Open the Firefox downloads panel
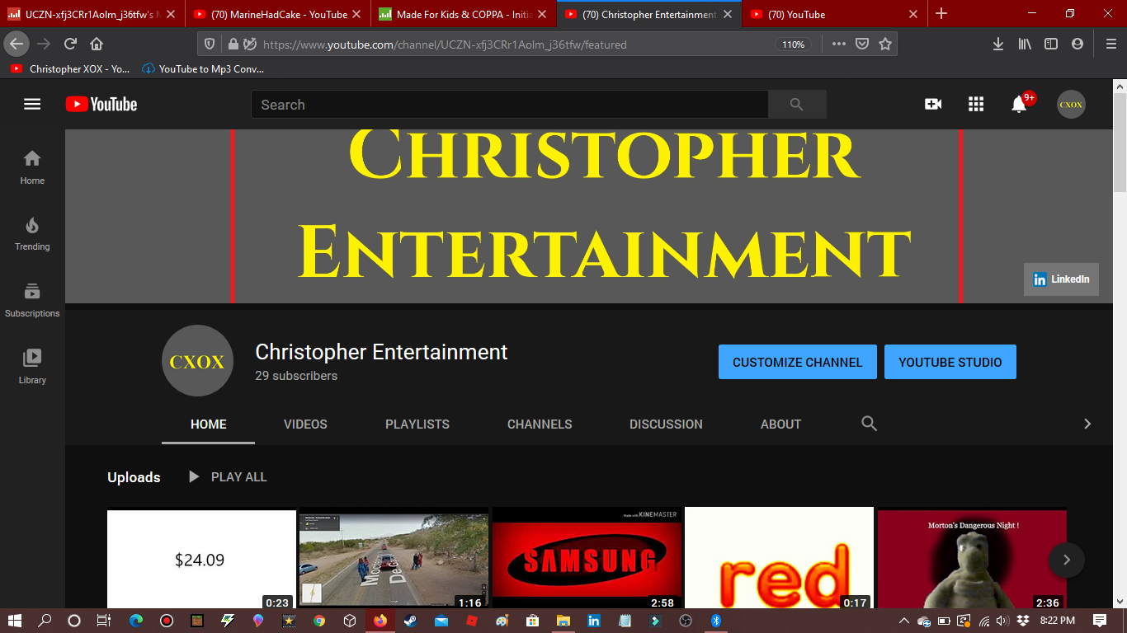This screenshot has width=1127, height=633. (x=998, y=44)
